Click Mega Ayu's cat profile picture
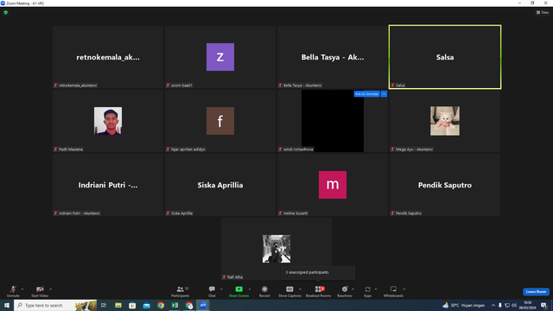The width and height of the screenshot is (553, 311). (445, 121)
